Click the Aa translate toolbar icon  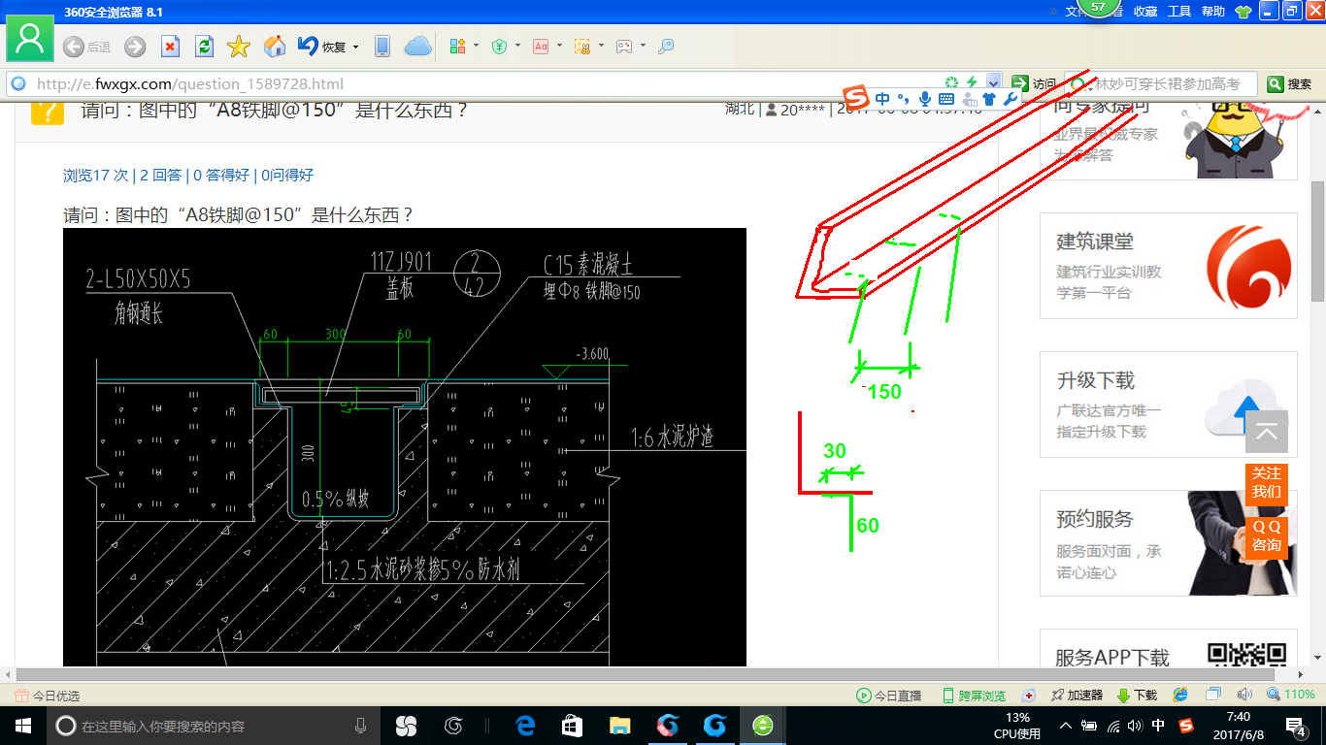coord(541,47)
